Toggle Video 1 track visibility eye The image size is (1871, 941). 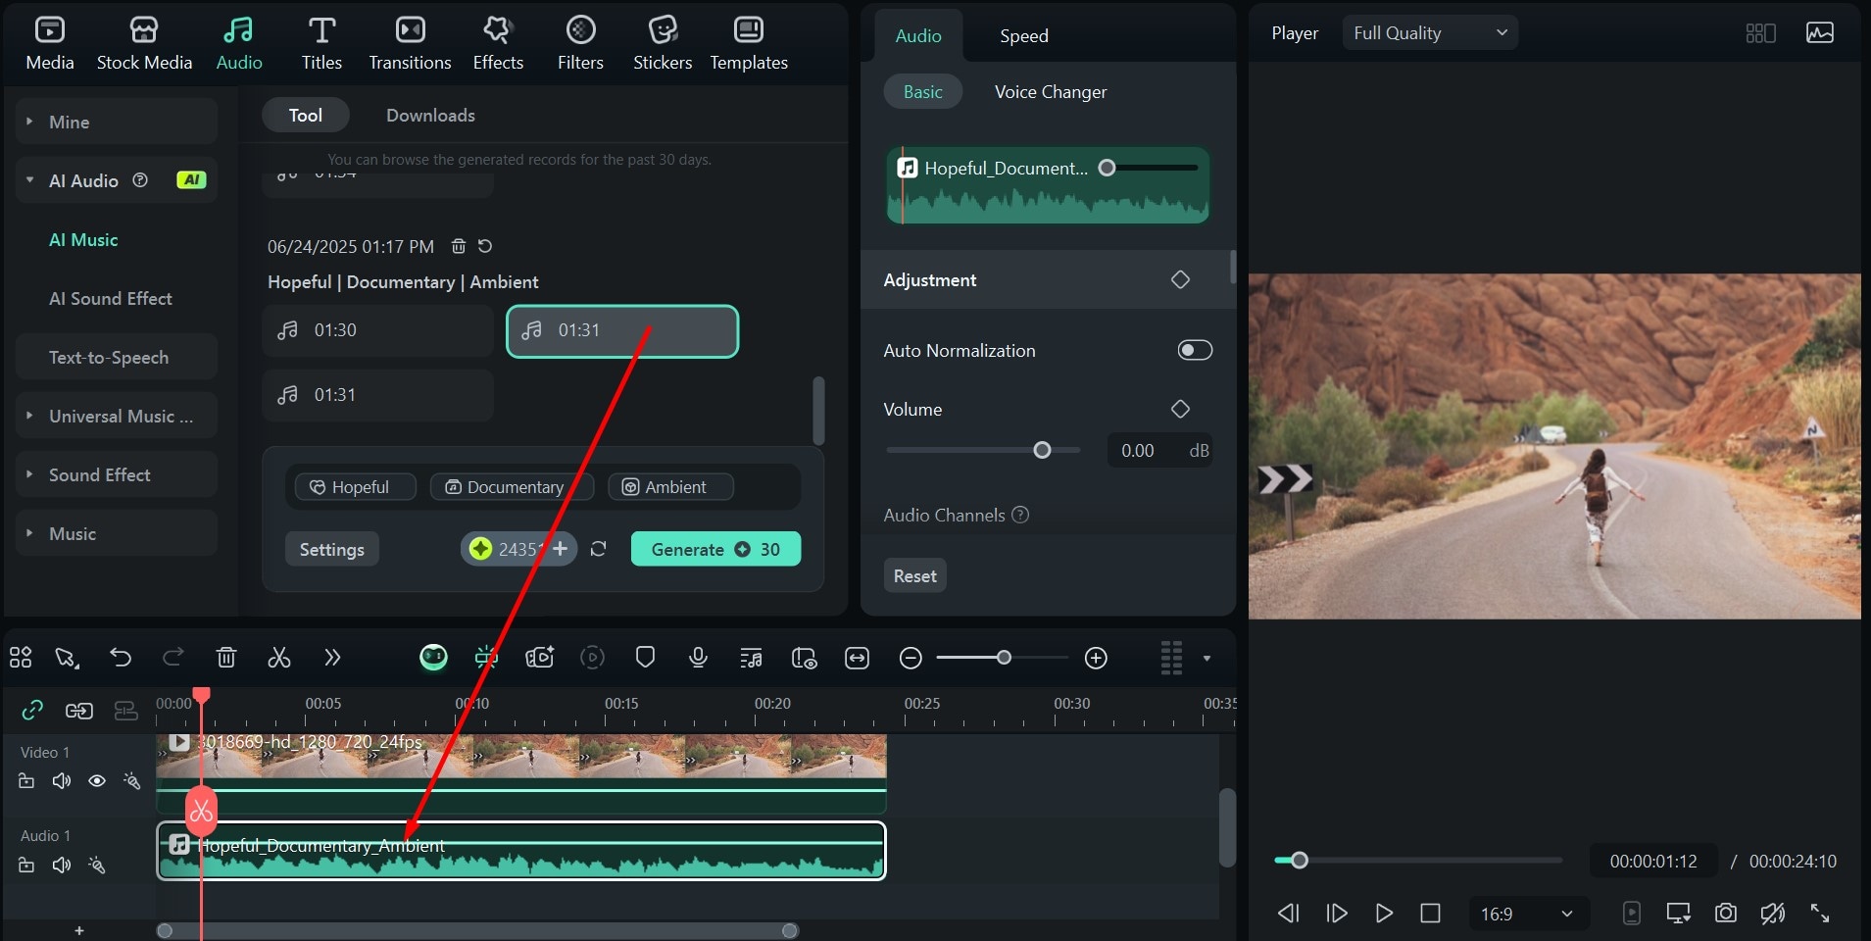point(97,780)
